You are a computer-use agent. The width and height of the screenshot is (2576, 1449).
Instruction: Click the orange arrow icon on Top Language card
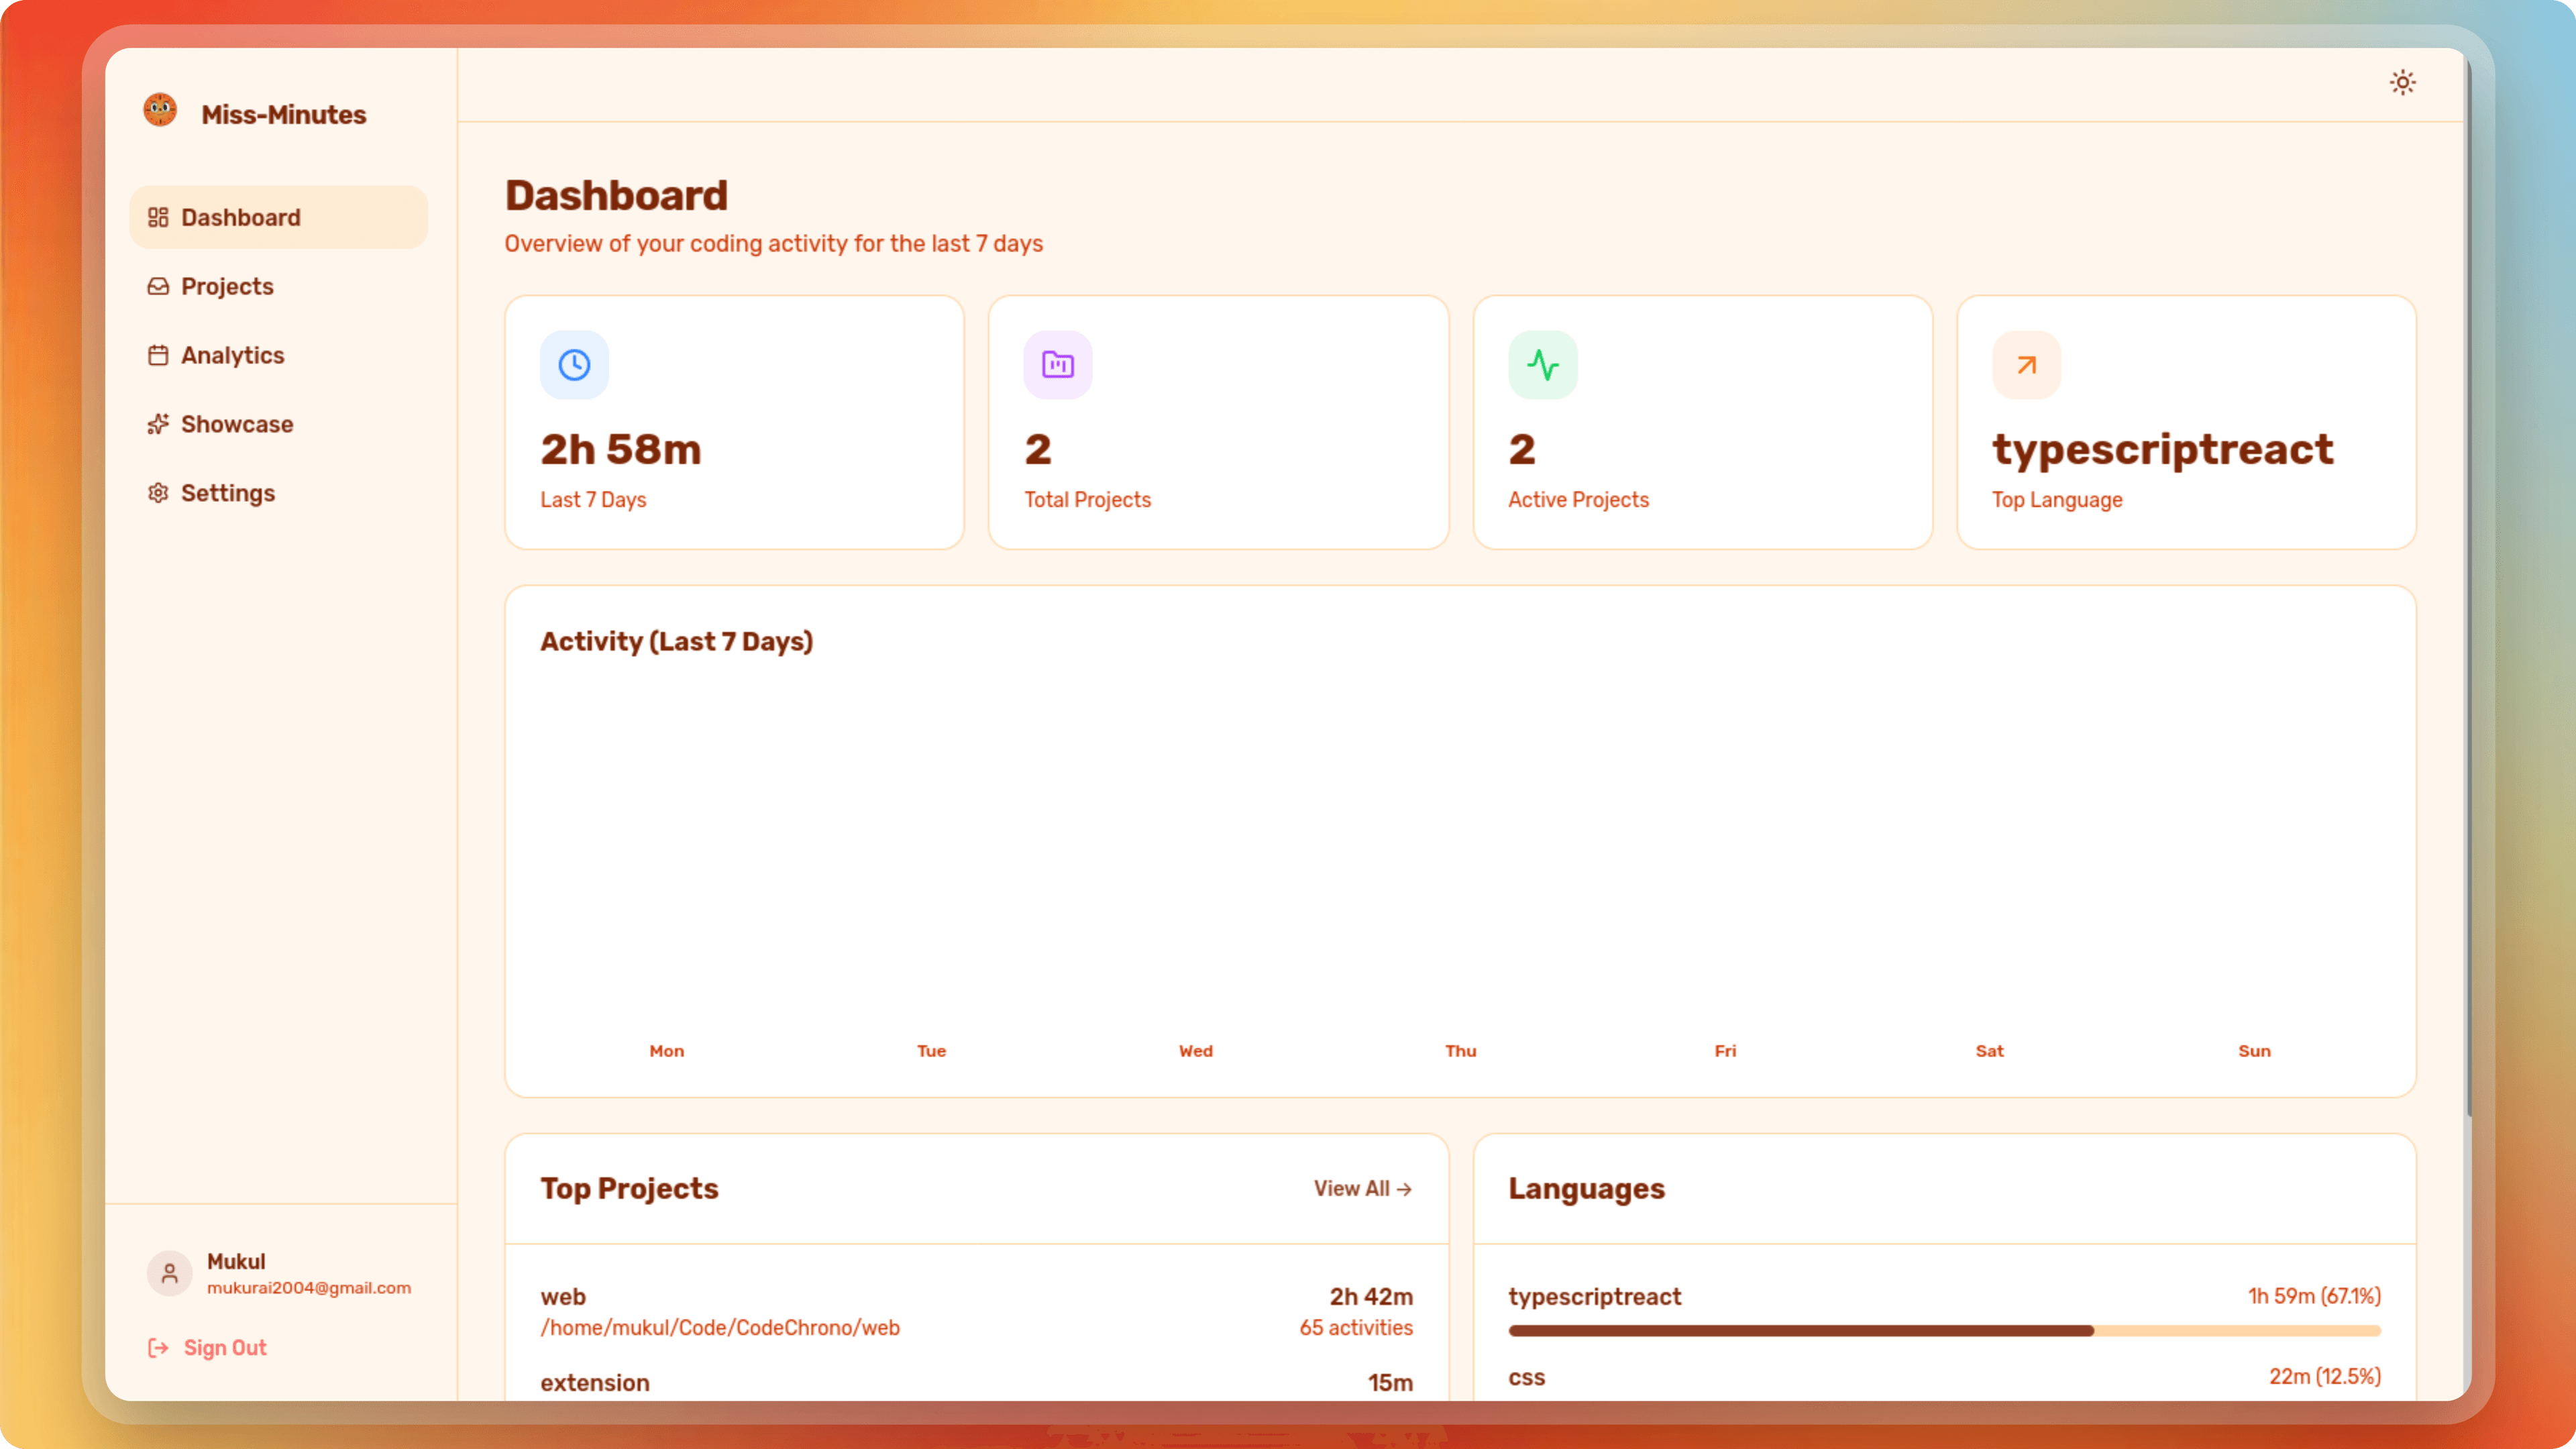point(2026,364)
